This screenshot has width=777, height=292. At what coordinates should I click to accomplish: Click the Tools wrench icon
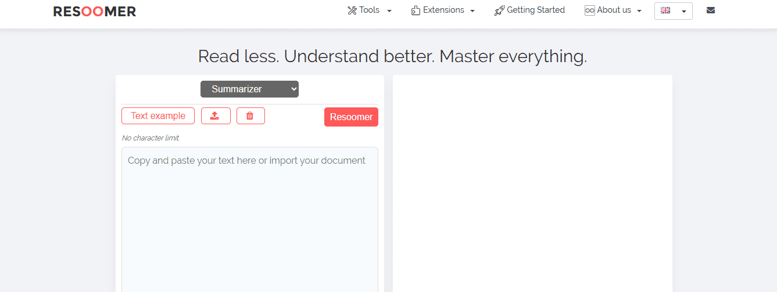(x=352, y=10)
